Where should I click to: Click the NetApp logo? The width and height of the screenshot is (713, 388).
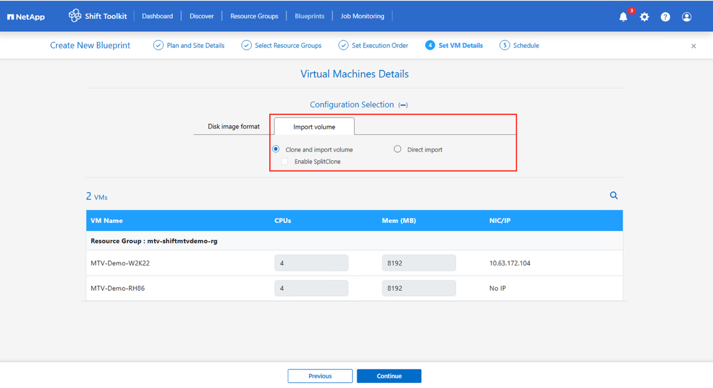(x=25, y=16)
